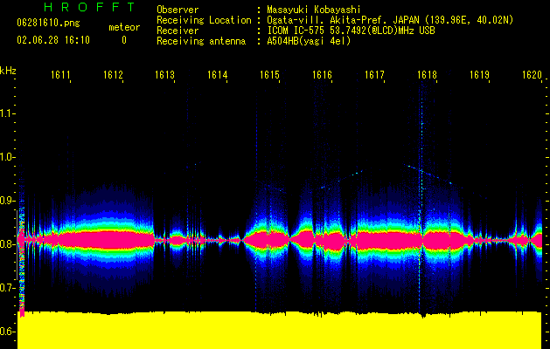Click the 0.9 kHz axis label

pyautogui.click(x=6, y=201)
